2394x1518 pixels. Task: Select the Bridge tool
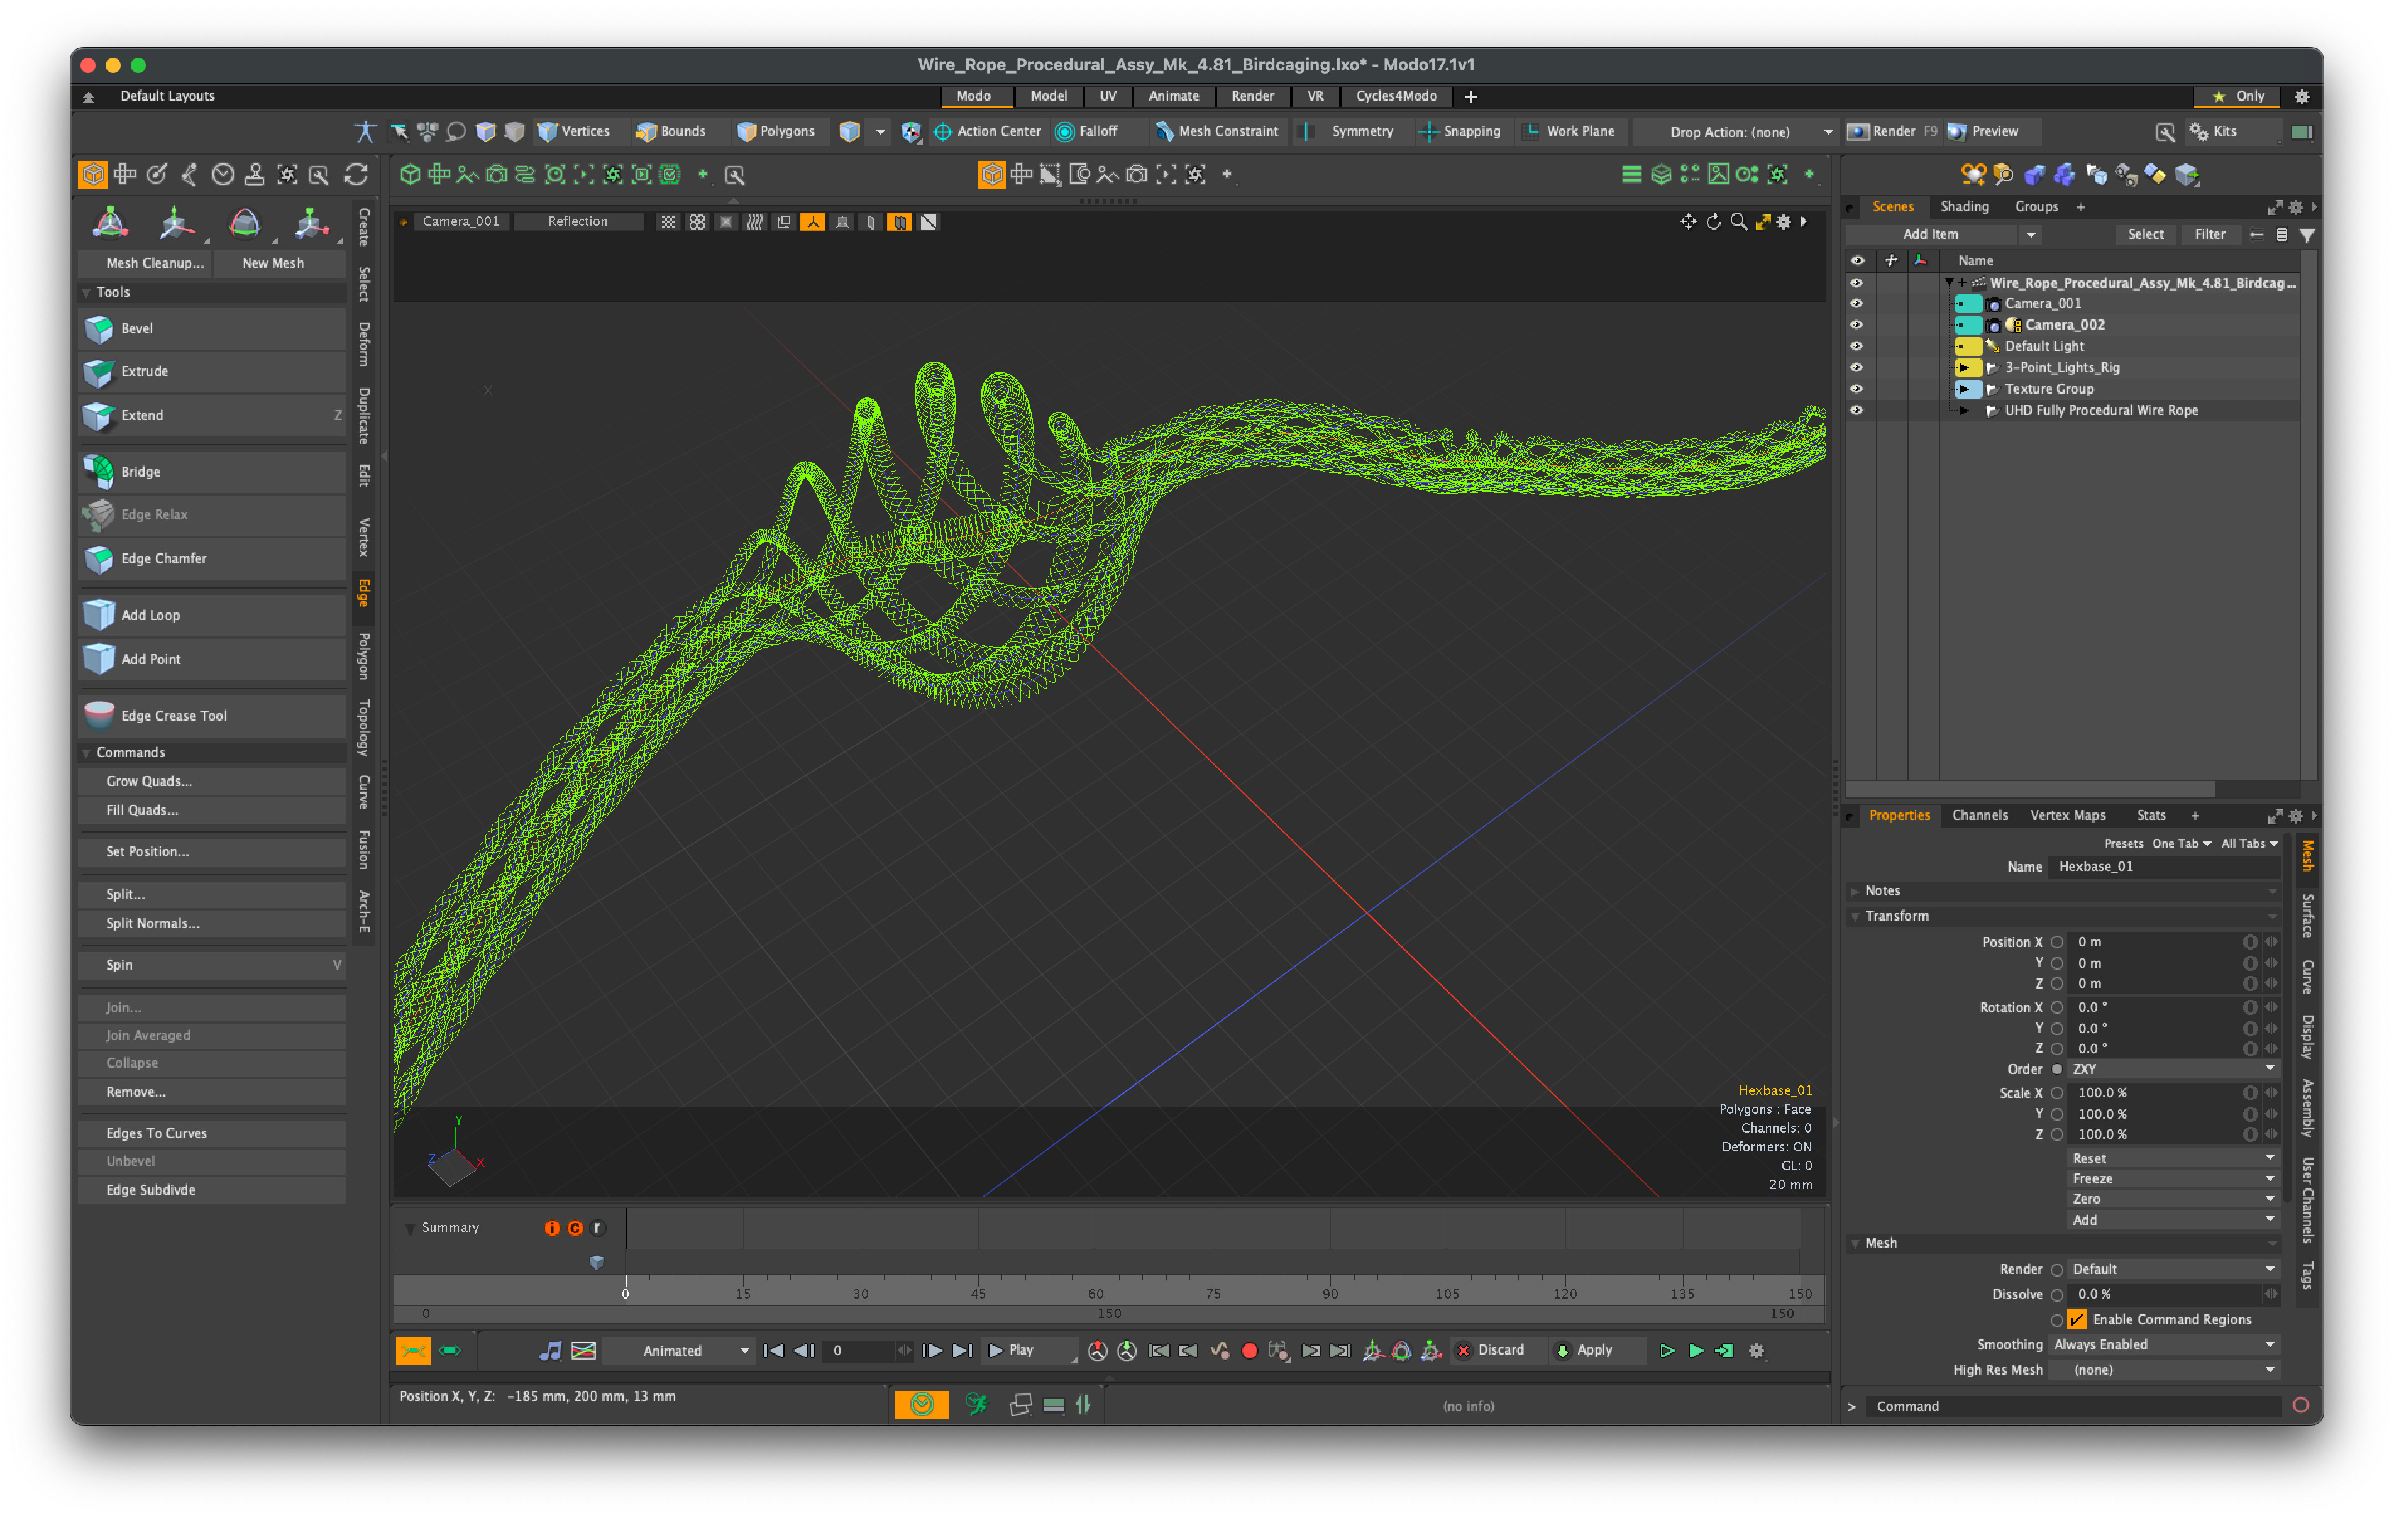tap(212, 472)
